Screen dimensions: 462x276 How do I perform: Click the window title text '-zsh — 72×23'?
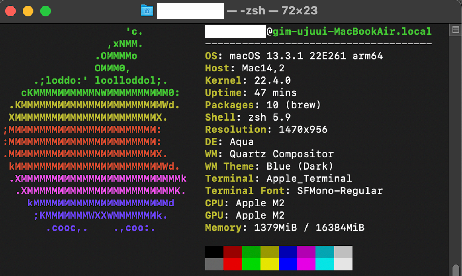click(x=279, y=11)
